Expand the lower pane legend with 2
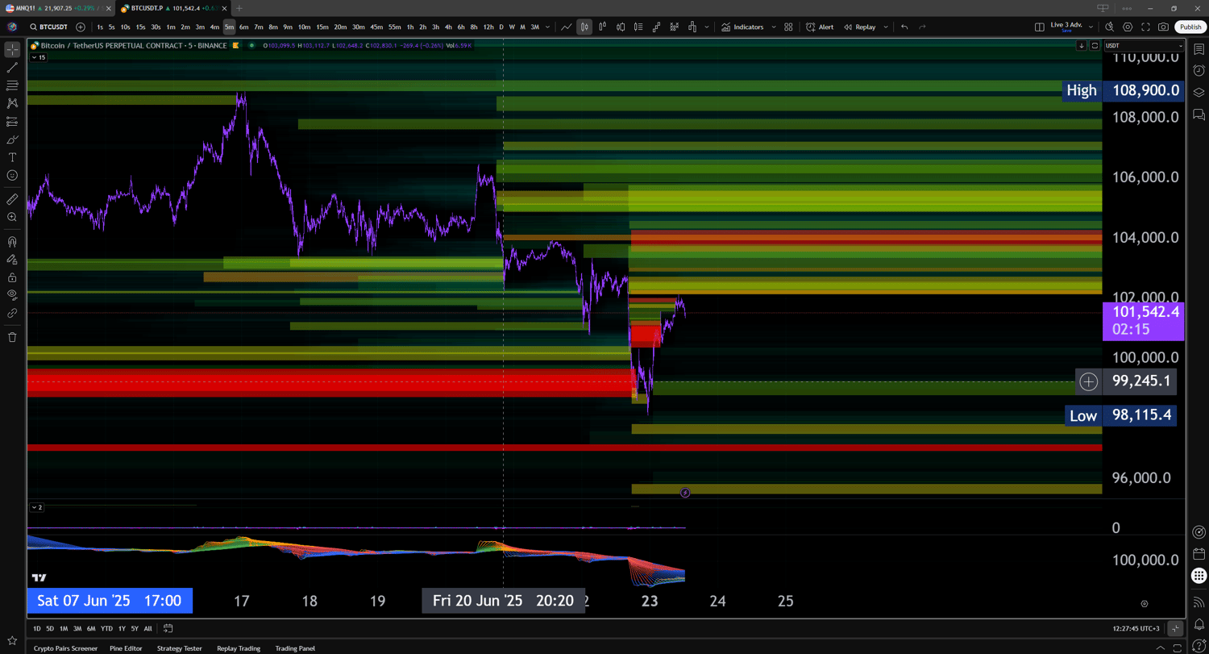Viewport: 1209px width, 654px height. [37, 507]
